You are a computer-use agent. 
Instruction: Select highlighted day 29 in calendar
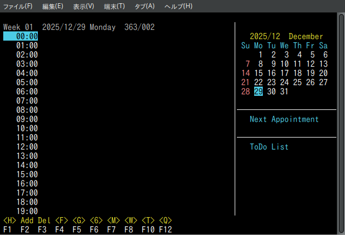pos(258,92)
